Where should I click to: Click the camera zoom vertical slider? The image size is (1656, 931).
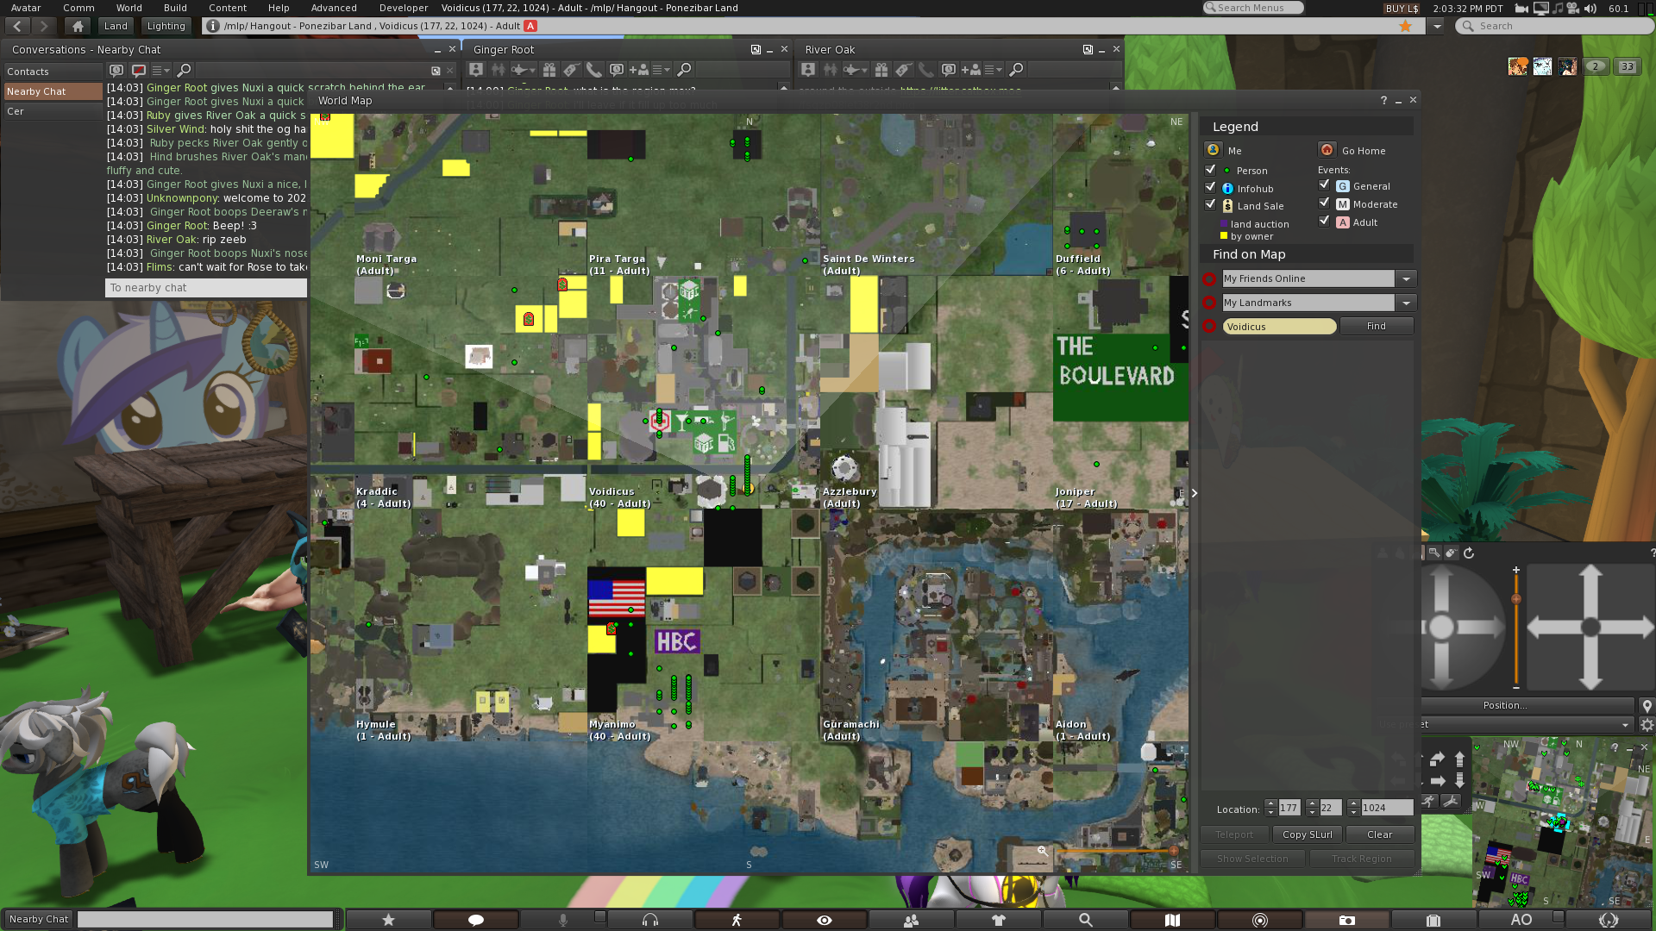pyautogui.click(x=1516, y=628)
